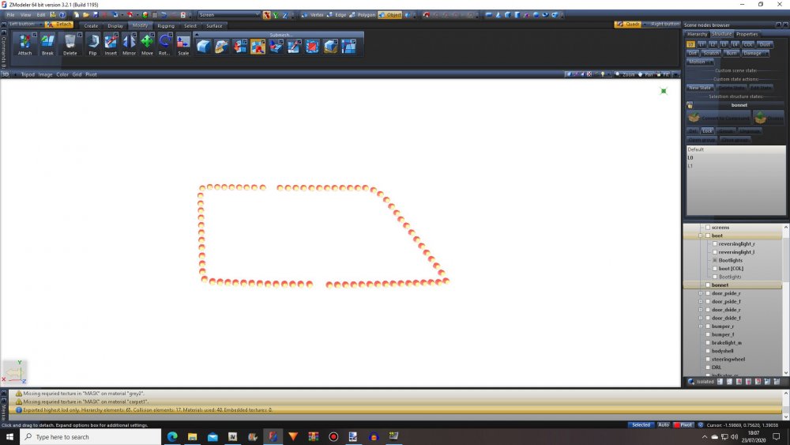Switch to the Rigging tab
790x445 pixels.
click(166, 26)
